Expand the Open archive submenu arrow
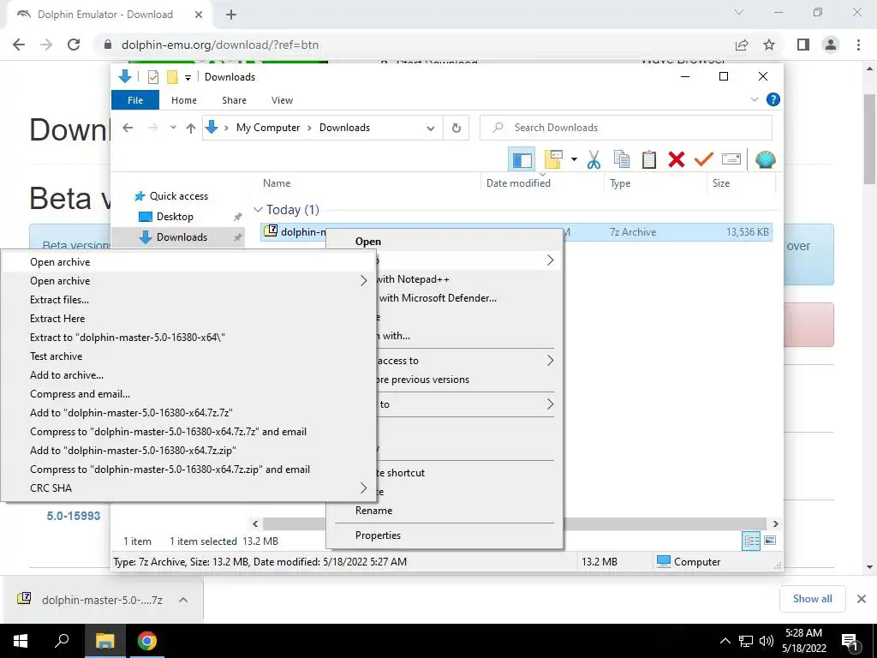Viewport: 877px width, 658px height. pyautogui.click(x=363, y=281)
